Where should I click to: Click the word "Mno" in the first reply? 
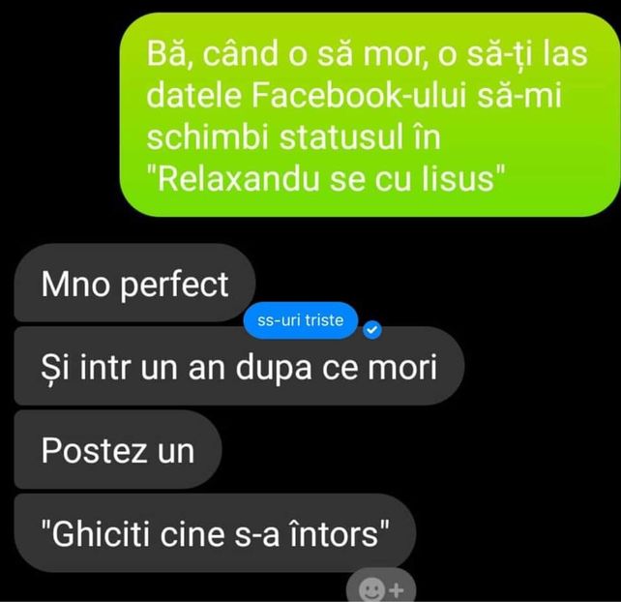(x=75, y=285)
